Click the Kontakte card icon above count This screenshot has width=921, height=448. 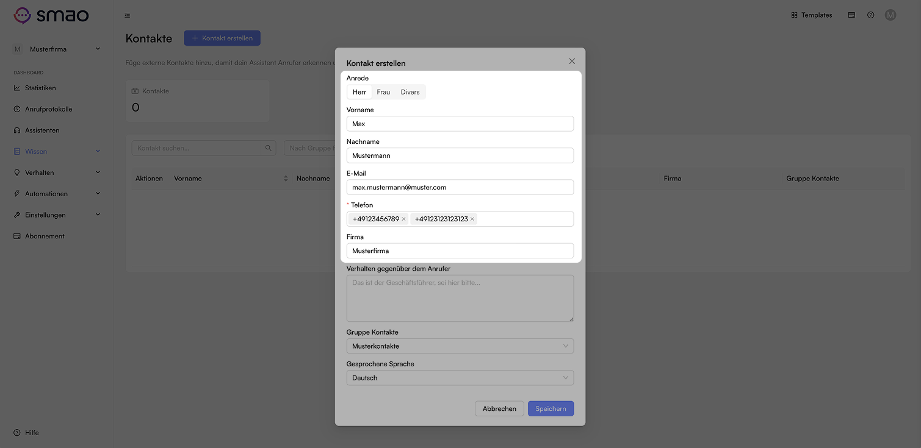pyautogui.click(x=135, y=91)
